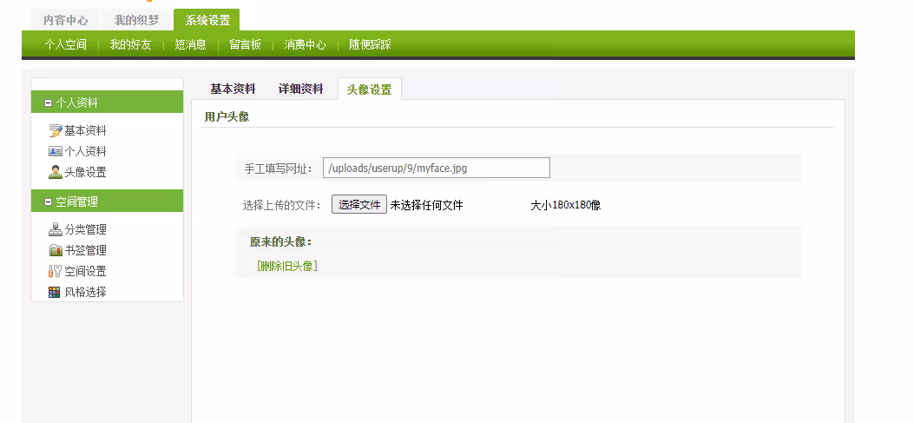Open 个人空间 in the green menu bar
Image resolution: width=914 pixels, height=423 pixels.
[66, 44]
